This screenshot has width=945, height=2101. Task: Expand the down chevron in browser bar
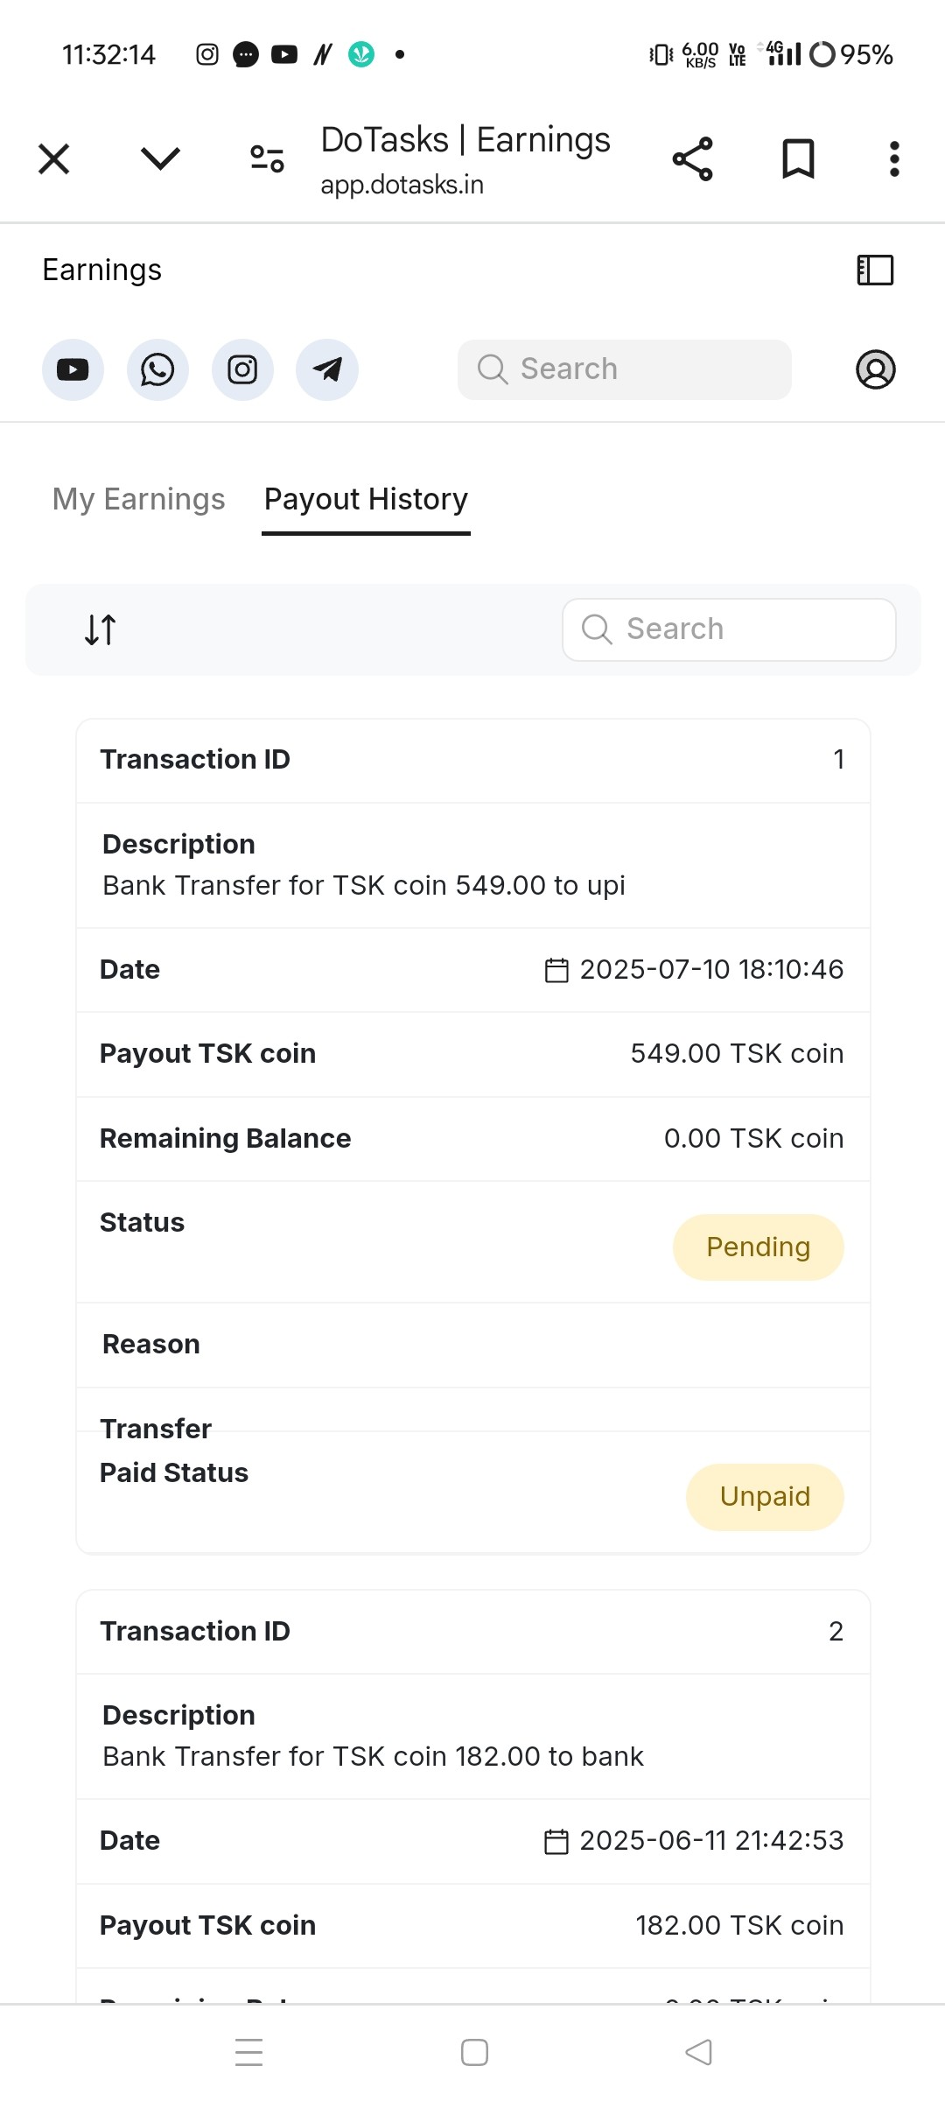click(x=160, y=159)
